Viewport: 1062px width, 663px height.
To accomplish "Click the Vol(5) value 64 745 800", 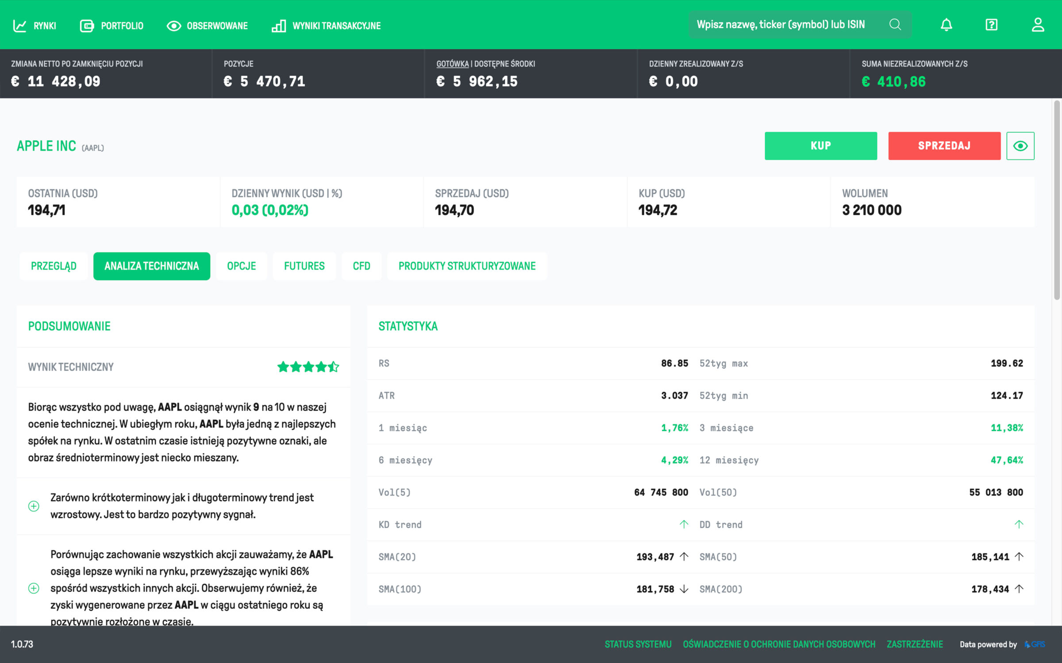I will pos(661,492).
